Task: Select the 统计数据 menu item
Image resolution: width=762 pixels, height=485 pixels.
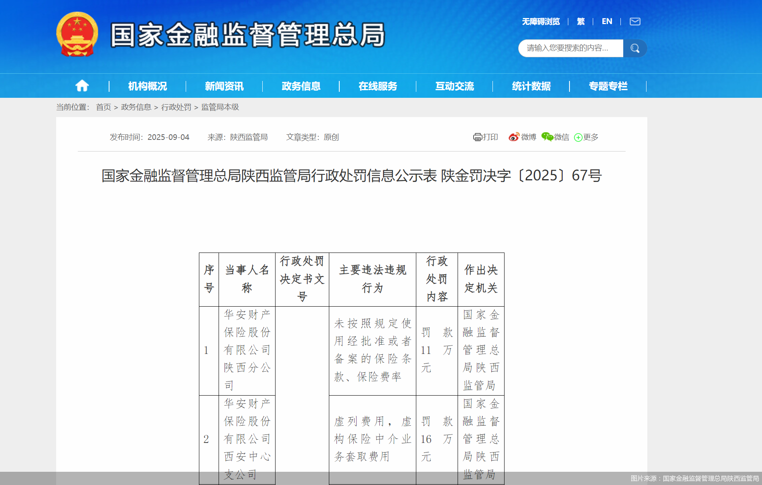Action: (532, 86)
